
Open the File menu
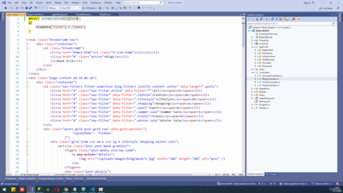click(10, 3)
